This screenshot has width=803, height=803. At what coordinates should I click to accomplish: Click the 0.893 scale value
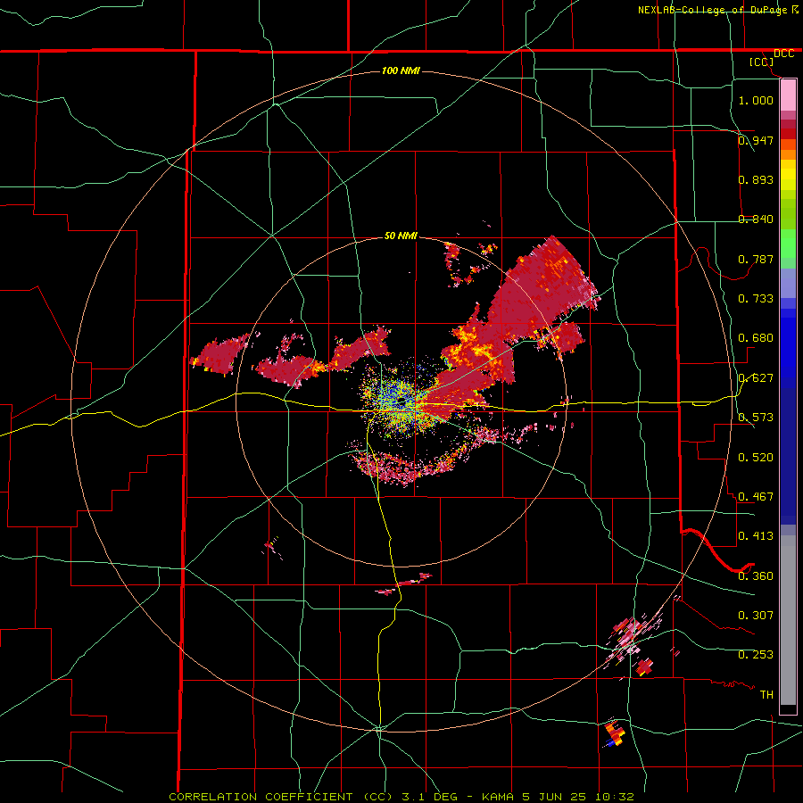point(756,179)
